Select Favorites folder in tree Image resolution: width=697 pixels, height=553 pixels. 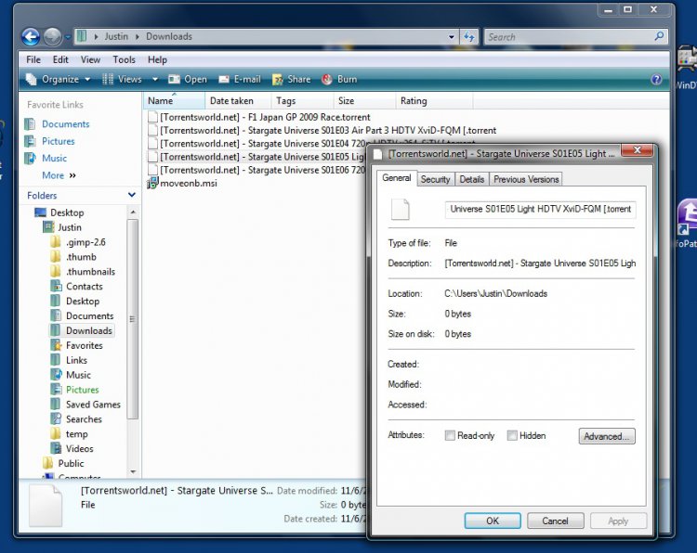pyautogui.click(x=84, y=345)
